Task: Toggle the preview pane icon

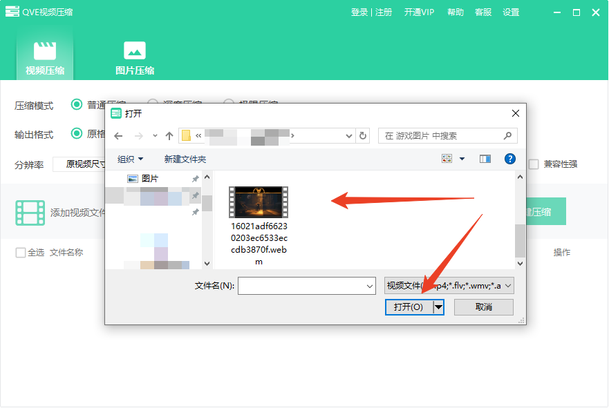Action: tap(485, 159)
